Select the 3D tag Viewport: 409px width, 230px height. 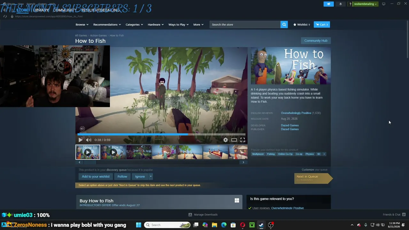pyautogui.click(x=319, y=154)
